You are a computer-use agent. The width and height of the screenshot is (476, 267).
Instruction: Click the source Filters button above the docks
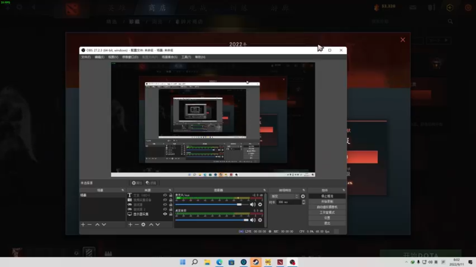coord(151,183)
